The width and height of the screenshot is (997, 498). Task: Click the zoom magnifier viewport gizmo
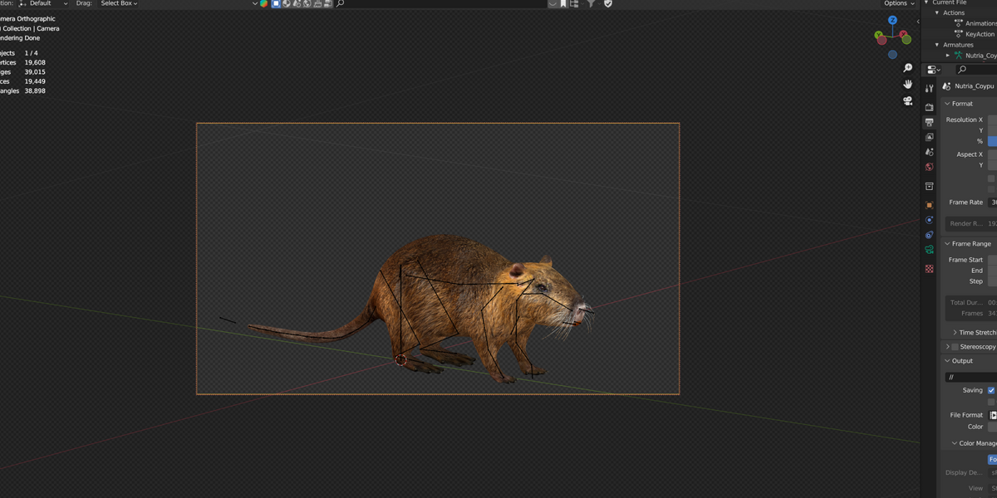tap(907, 68)
